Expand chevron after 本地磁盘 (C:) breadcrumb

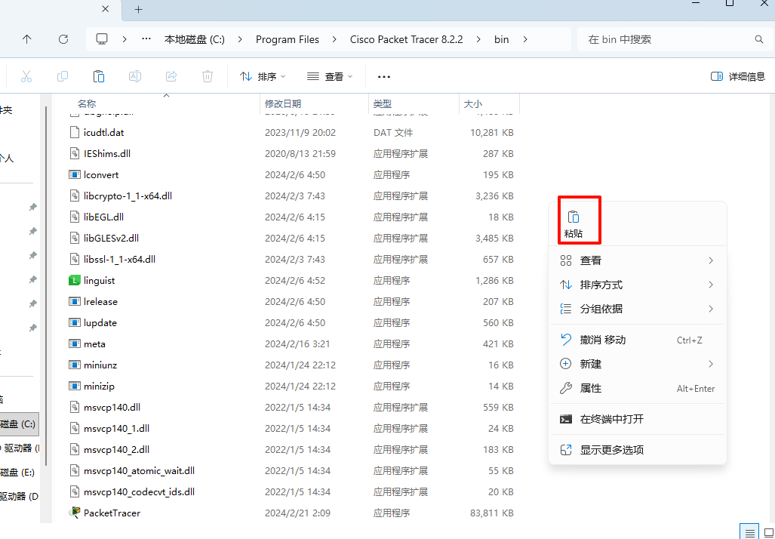(x=240, y=39)
